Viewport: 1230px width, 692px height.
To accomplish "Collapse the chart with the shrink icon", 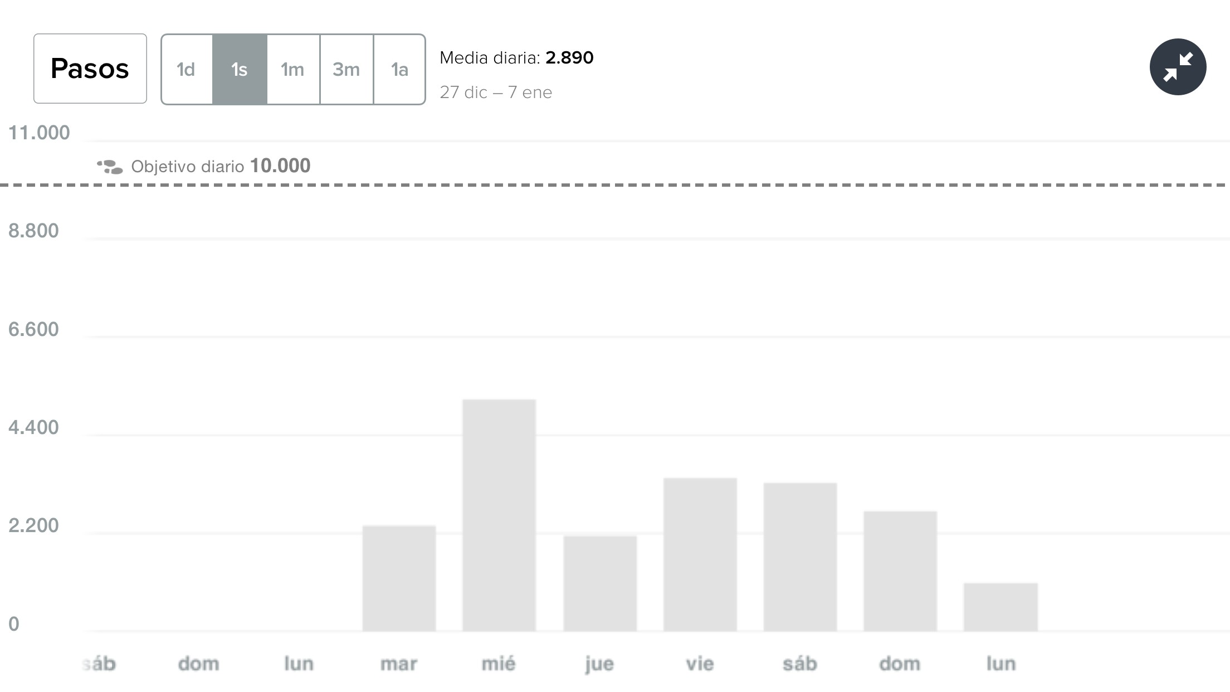I will tap(1178, 67).
